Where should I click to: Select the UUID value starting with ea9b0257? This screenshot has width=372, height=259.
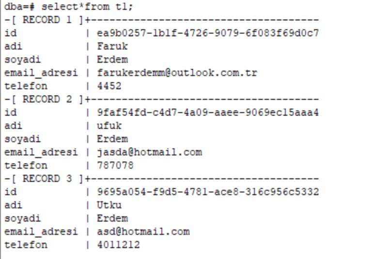[x=208, y=33]
